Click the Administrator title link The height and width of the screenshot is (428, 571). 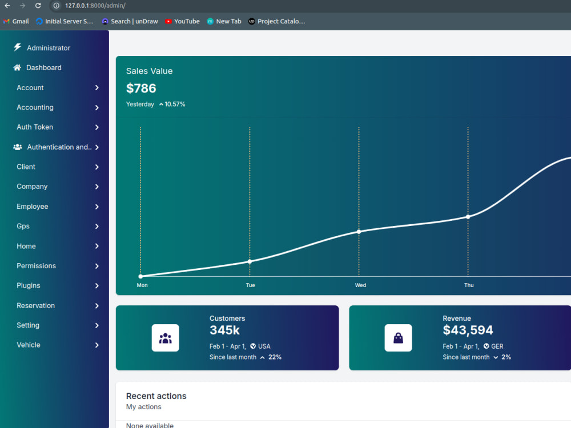[x=49, y=48]
